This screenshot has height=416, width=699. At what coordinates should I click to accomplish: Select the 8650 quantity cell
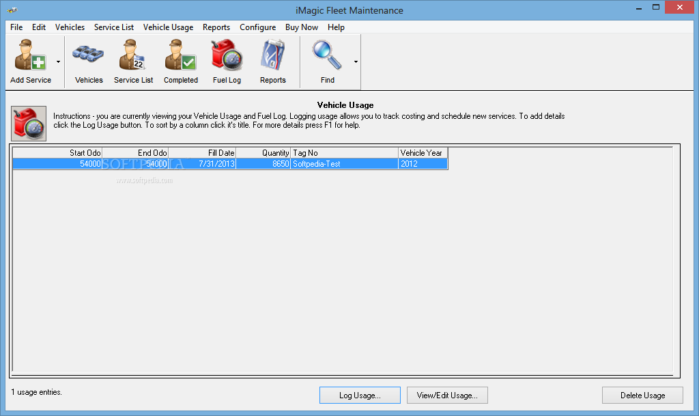(x=263, y=164)
